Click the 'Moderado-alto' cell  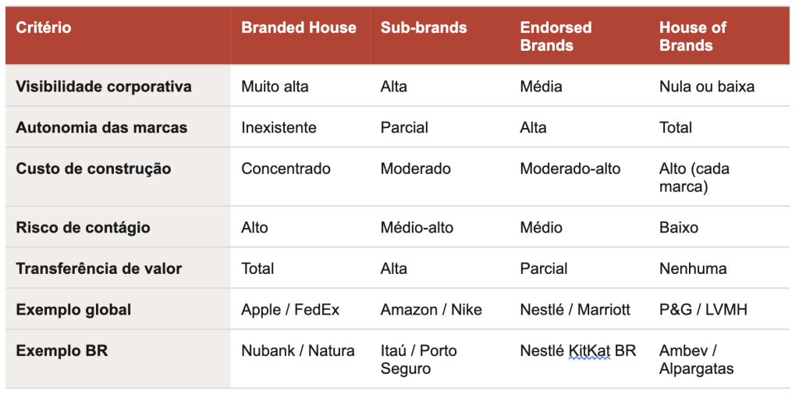[x=570, y=169]
